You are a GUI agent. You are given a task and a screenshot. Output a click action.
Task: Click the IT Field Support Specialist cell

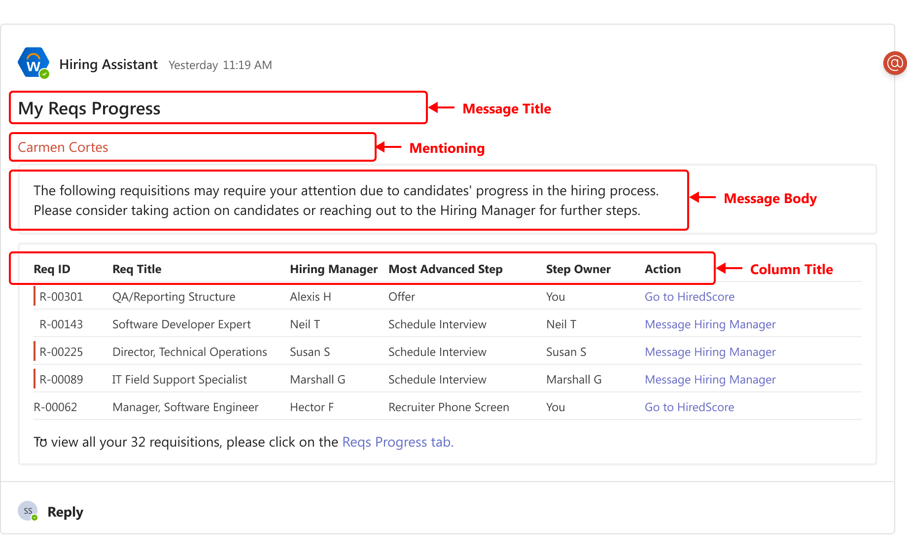179,380
